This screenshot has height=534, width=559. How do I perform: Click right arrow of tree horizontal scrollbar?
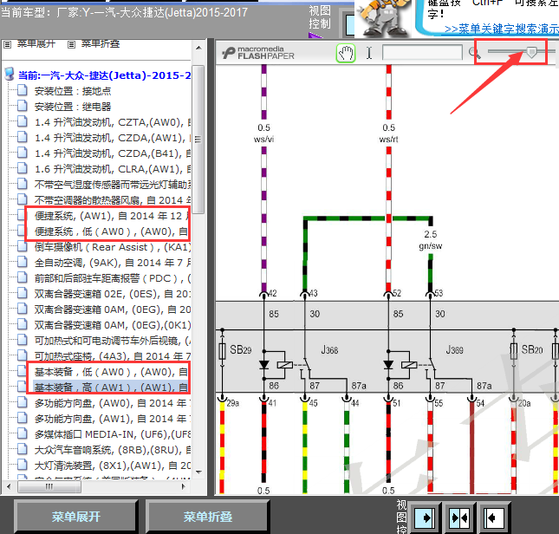pyautogui.click(x=184, y=486)
